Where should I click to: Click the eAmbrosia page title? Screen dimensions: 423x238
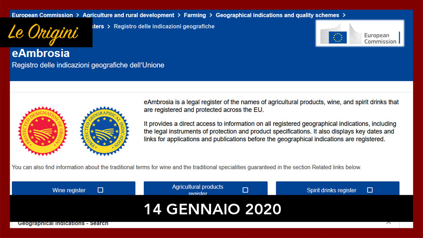click(x=41, y=54)
